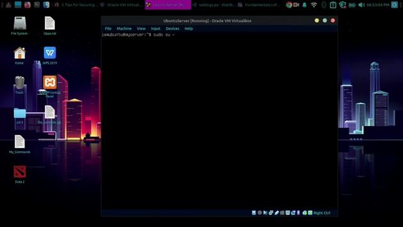This screenshot has width=403, height=227.
Task: Open the battery status tray icon
Action: coord(352,4)
